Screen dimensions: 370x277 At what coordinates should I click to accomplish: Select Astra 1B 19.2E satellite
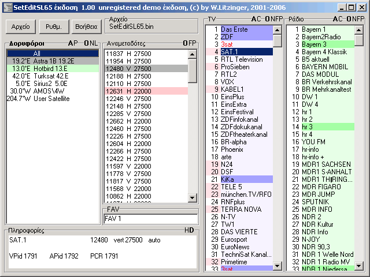tap(53, 61)
